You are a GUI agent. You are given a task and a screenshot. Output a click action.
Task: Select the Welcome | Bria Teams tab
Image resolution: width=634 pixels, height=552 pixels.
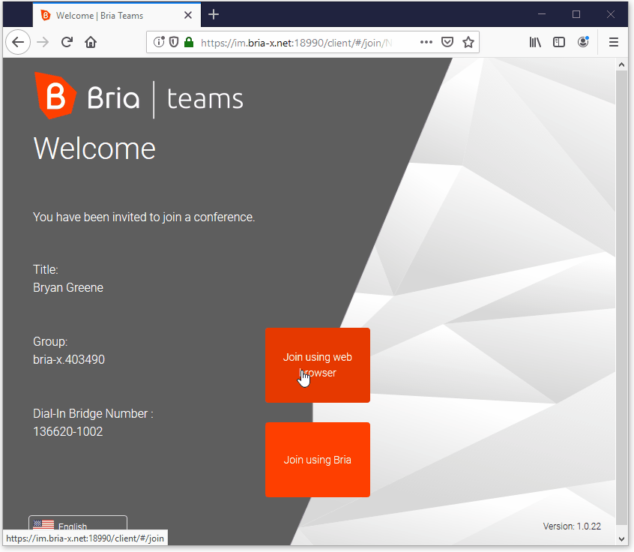pos(117,16)
